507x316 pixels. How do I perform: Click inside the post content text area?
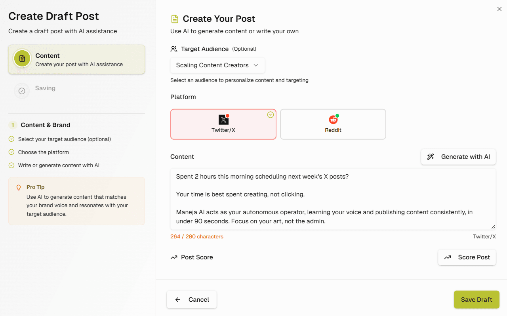click(333, 198)
